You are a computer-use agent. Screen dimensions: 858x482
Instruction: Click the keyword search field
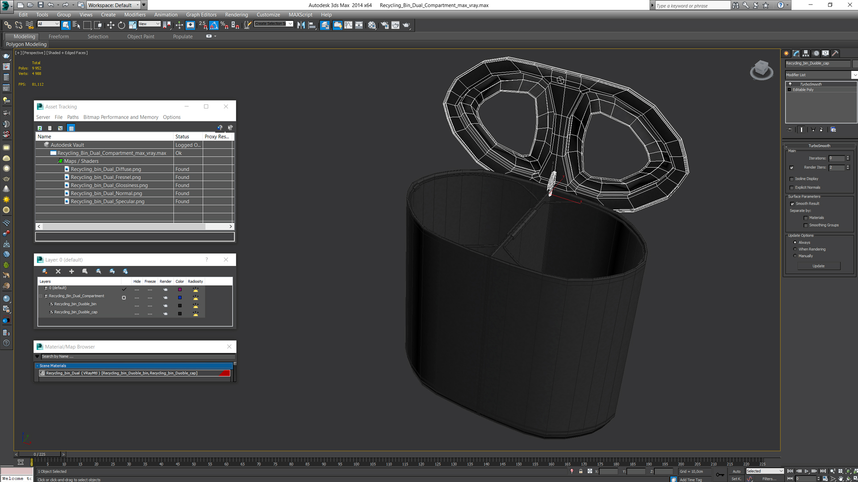click(x=692, y=5)
